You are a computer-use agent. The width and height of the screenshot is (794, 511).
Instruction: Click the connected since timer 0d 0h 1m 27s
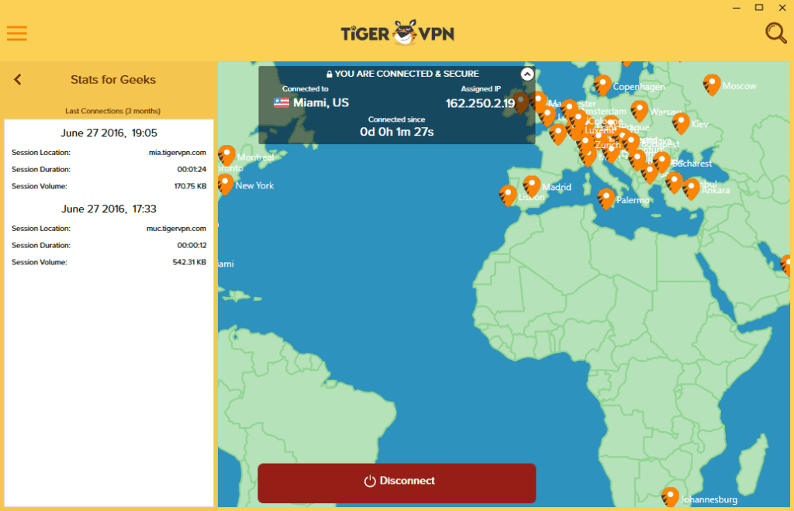click(x=396, y=132)
